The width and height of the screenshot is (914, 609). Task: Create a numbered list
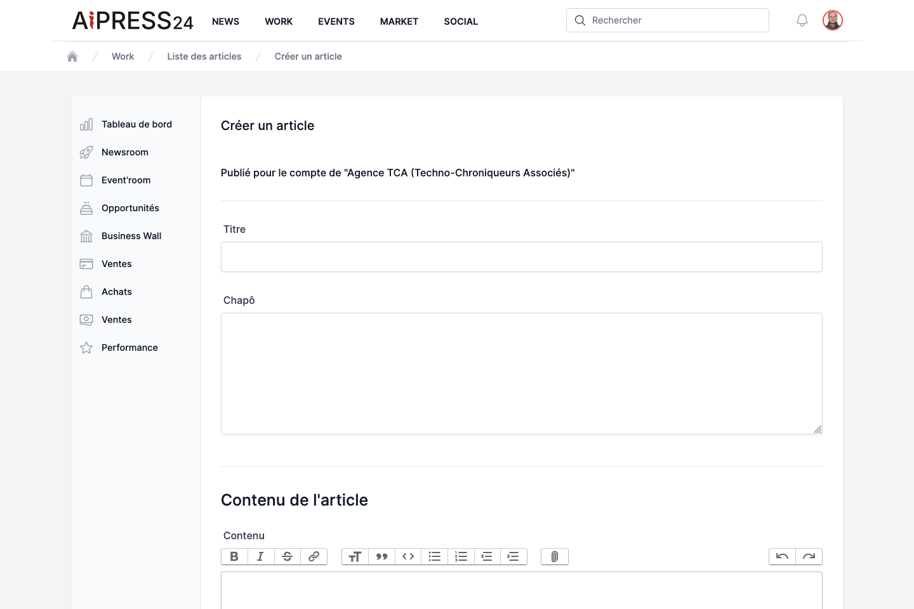461,556
